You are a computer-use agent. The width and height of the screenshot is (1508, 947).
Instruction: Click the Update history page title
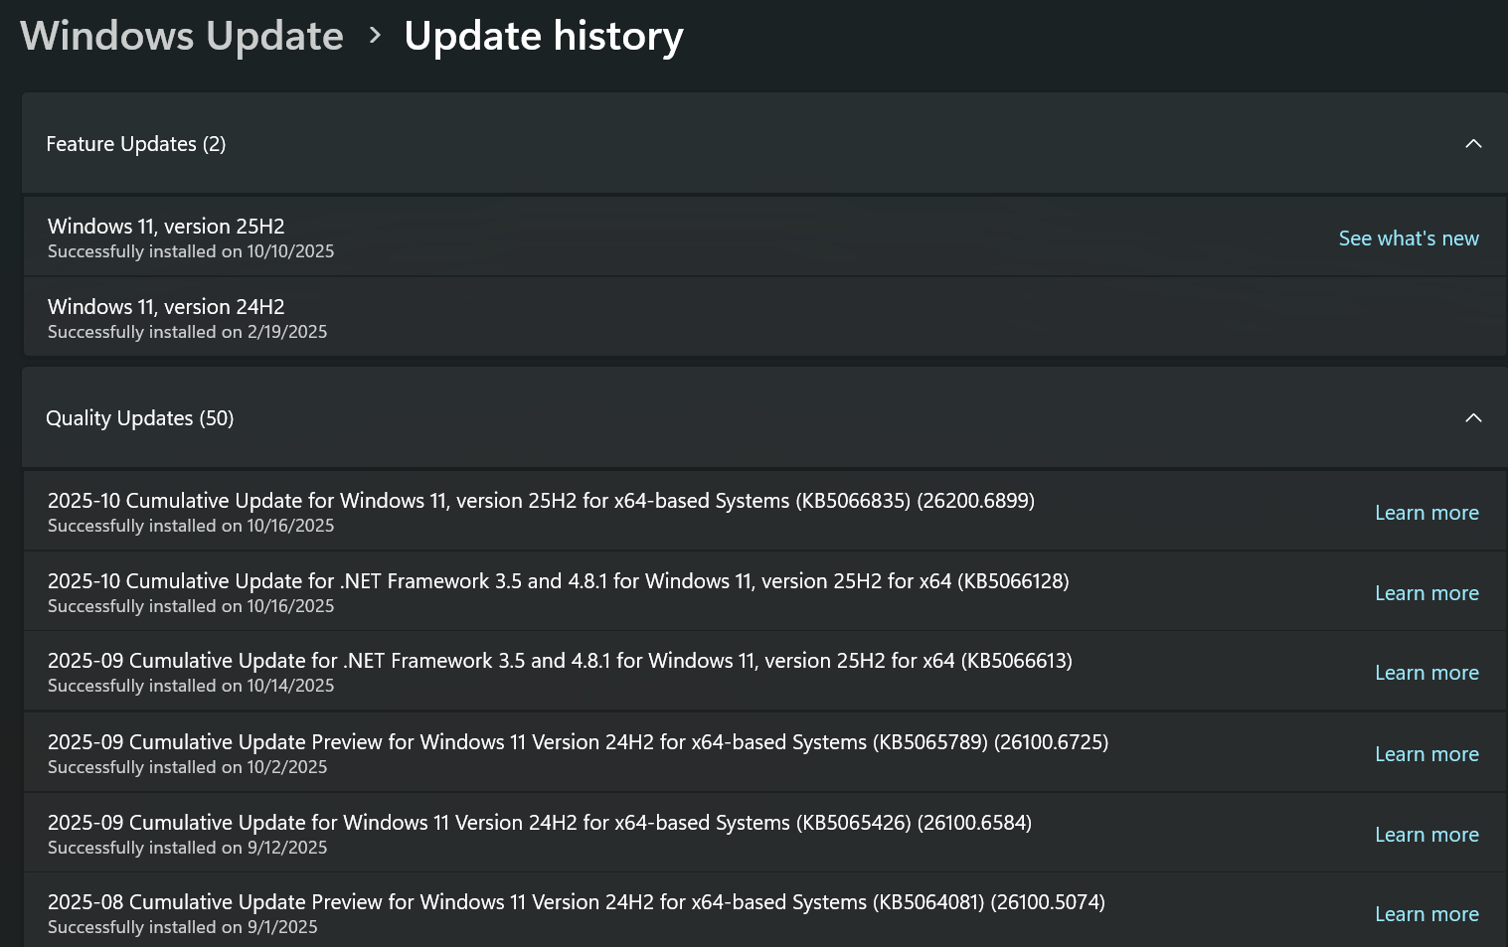point(544,37)
